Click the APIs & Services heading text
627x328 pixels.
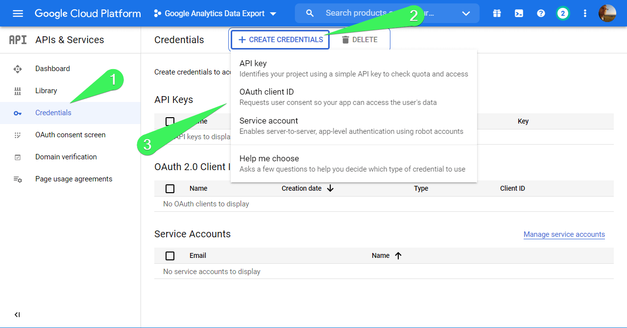70,40
